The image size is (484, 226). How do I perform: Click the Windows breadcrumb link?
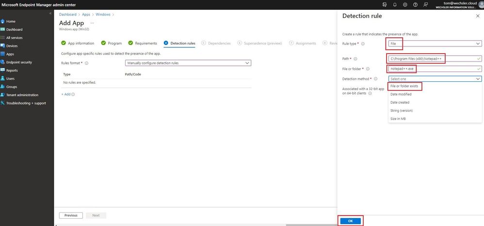pos(103,15)
